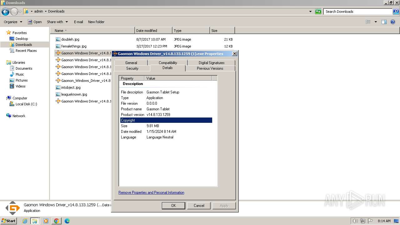Click the Action Center flag tray icon
This screenshot has width=400, height=225.
[370, 221]
